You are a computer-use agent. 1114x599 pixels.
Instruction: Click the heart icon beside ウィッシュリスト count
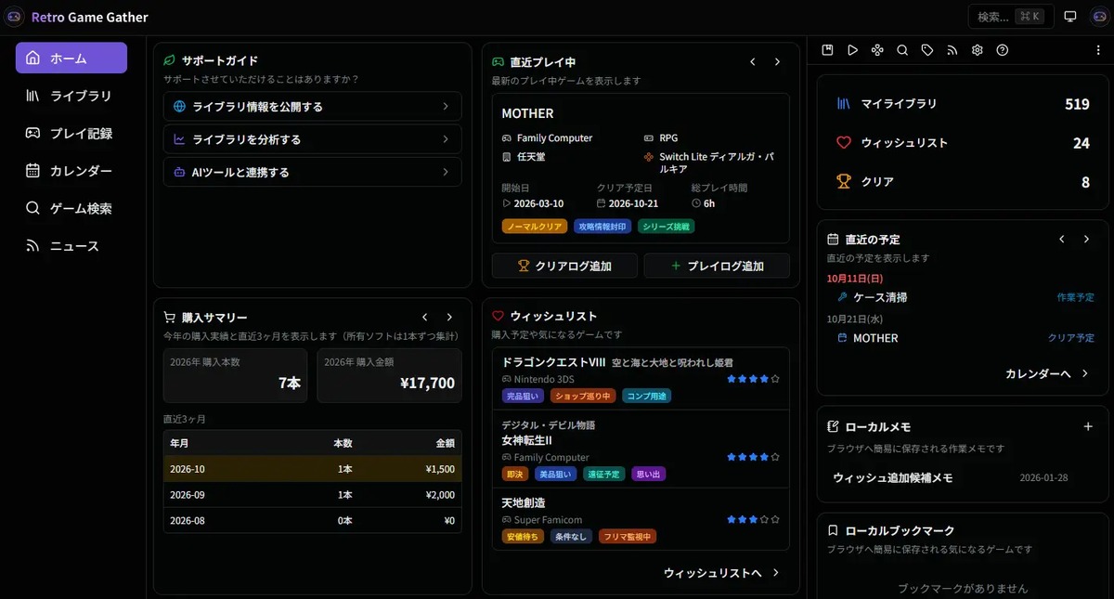pyautogui.click(x=844, y=143)
